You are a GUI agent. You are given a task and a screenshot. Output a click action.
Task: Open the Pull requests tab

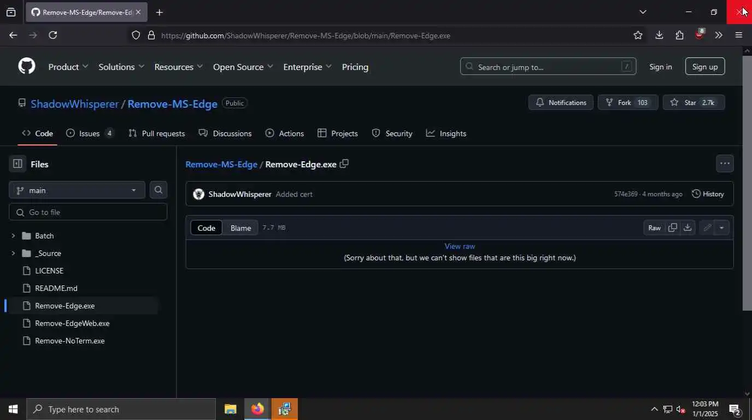[x=157, y=133]
